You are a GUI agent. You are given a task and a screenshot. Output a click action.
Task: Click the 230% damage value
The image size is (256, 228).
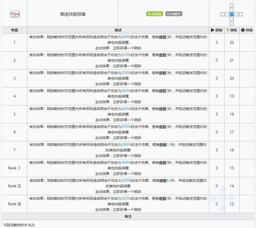click(126, 73)
